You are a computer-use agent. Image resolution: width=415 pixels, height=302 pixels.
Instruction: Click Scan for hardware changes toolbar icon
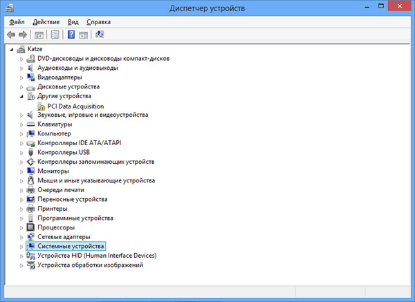[100, 34]
